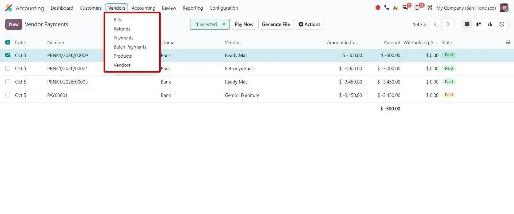This screenshot has height=214, width=514.
Task: Go to previous page of records
Action: [x=435, y=24]
